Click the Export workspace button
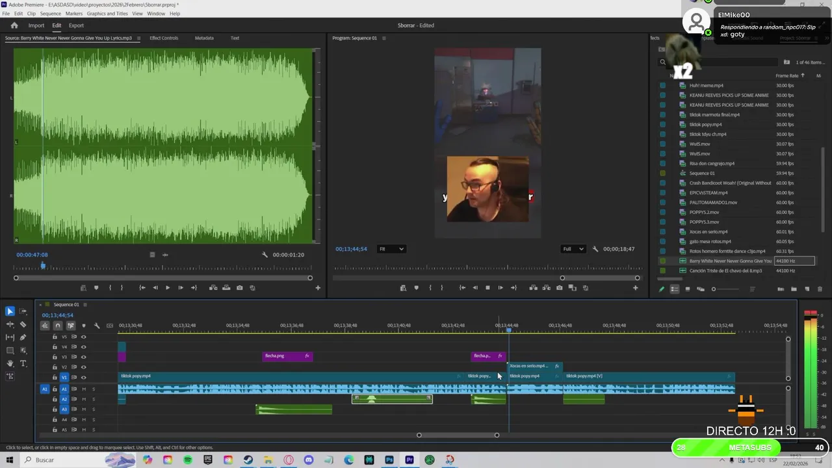832x468 pixels. [x=76, y=25]
